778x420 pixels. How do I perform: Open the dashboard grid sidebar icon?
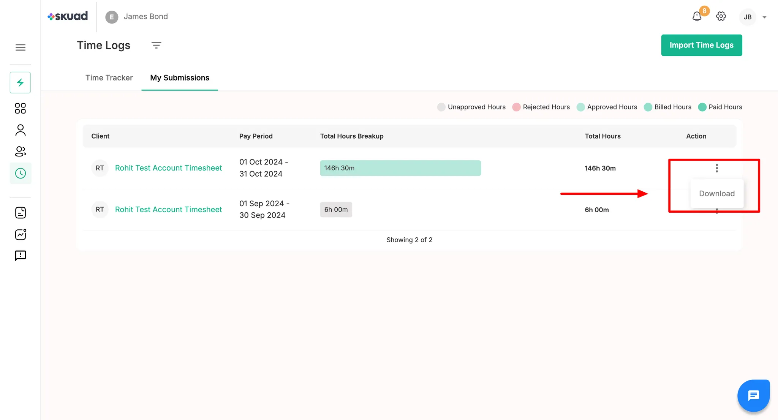click(21, 108)
